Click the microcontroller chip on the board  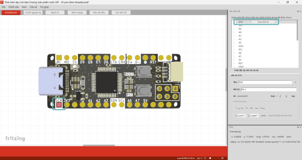[x=107, y=83]
